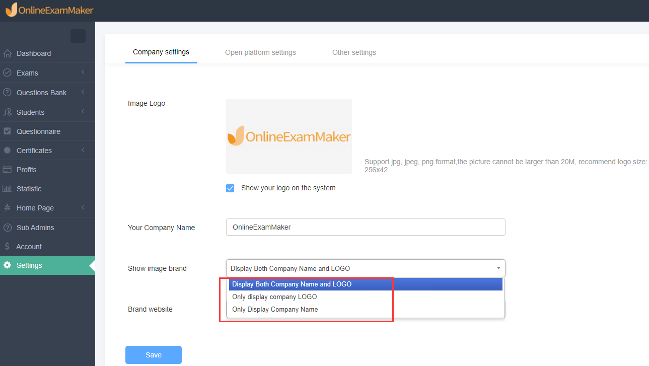
Task: Click the Home Page leaf icon
Action: tap(7, 208)
